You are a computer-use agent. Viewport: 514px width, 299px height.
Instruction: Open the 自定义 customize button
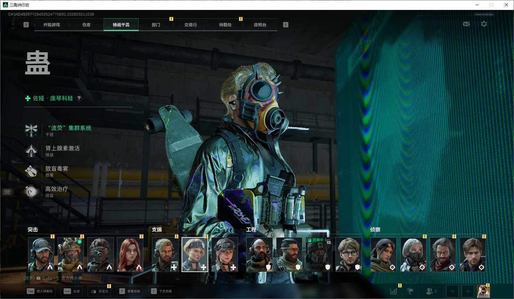click(100, 291)
